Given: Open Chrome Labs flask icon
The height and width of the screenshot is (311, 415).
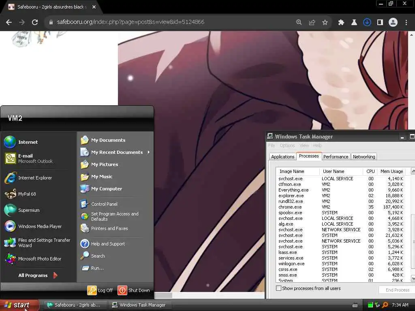Looking at the screenshot, I should point(354,22).
